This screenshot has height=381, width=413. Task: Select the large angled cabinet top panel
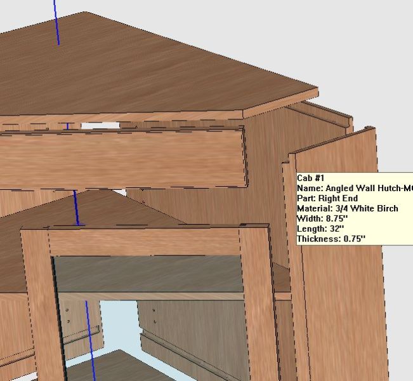(159, 70)
